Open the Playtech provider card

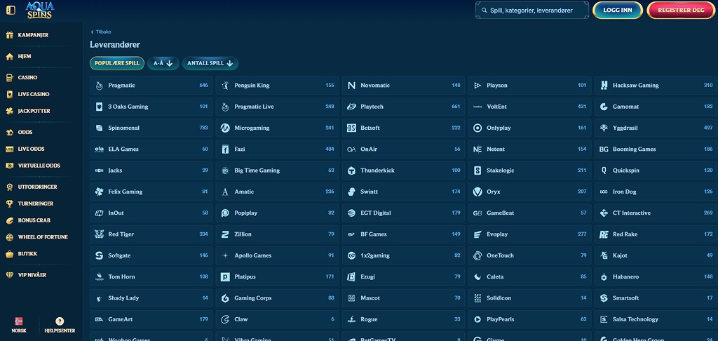point(403,107)
